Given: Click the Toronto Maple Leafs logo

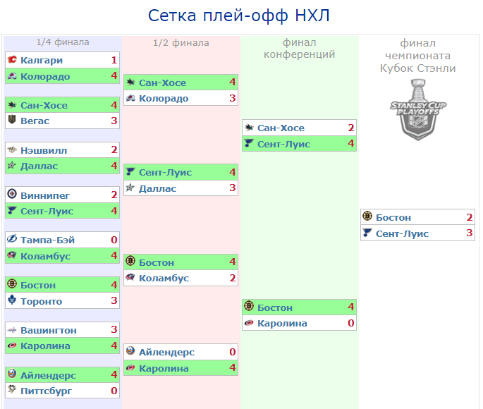Looking at the screenshot, I should tap(12, 301).
